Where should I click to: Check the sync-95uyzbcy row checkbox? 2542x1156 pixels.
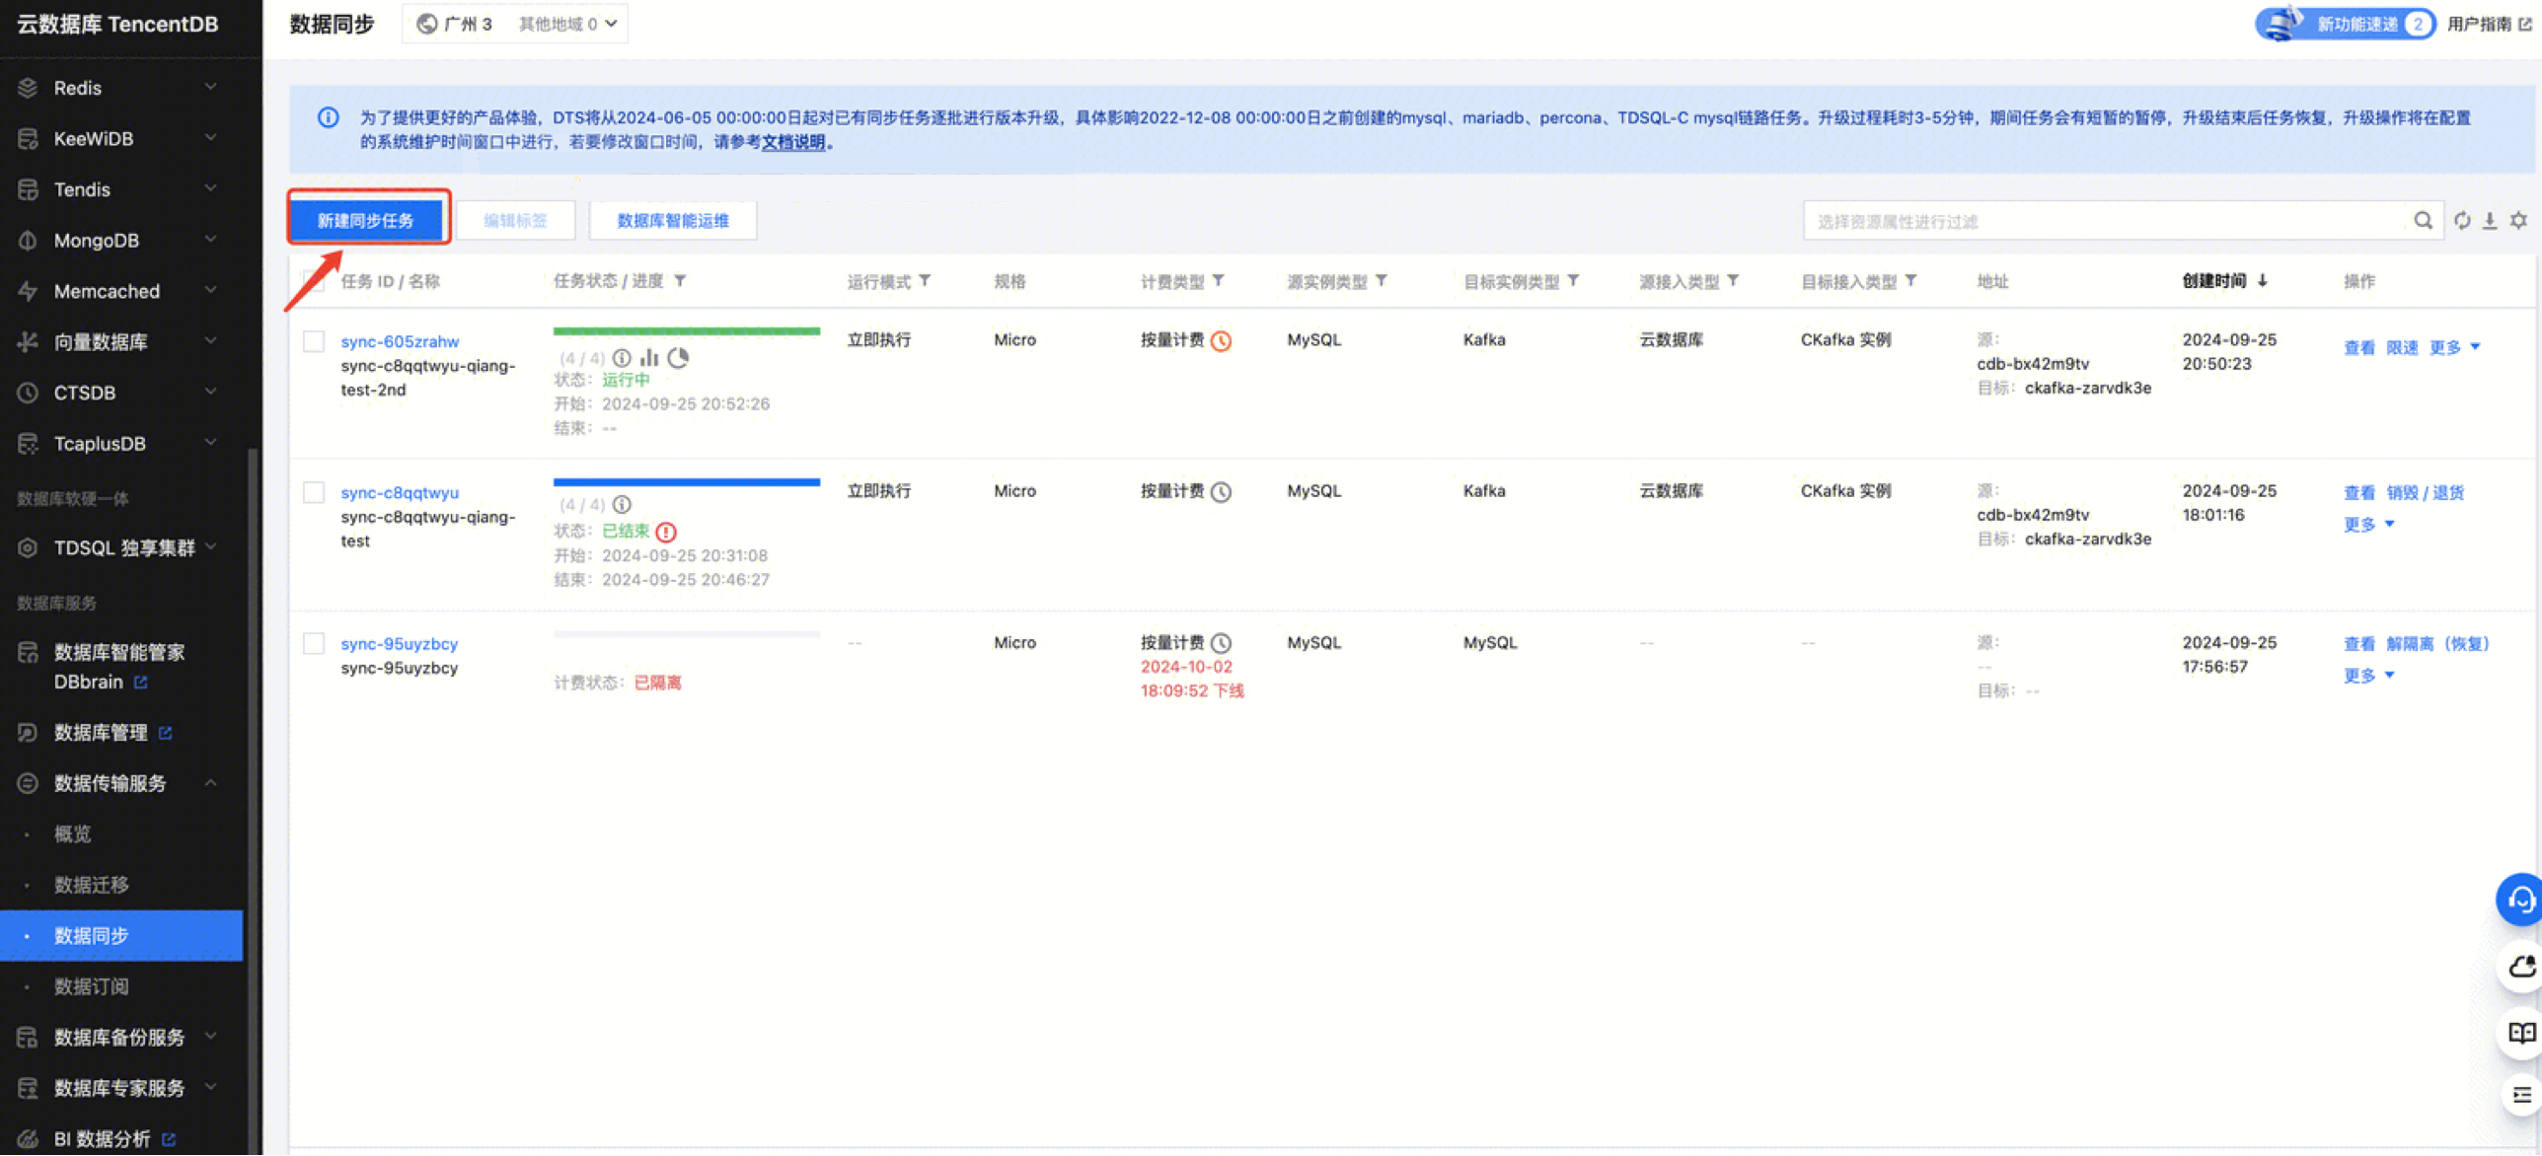(x=314, y=643)
